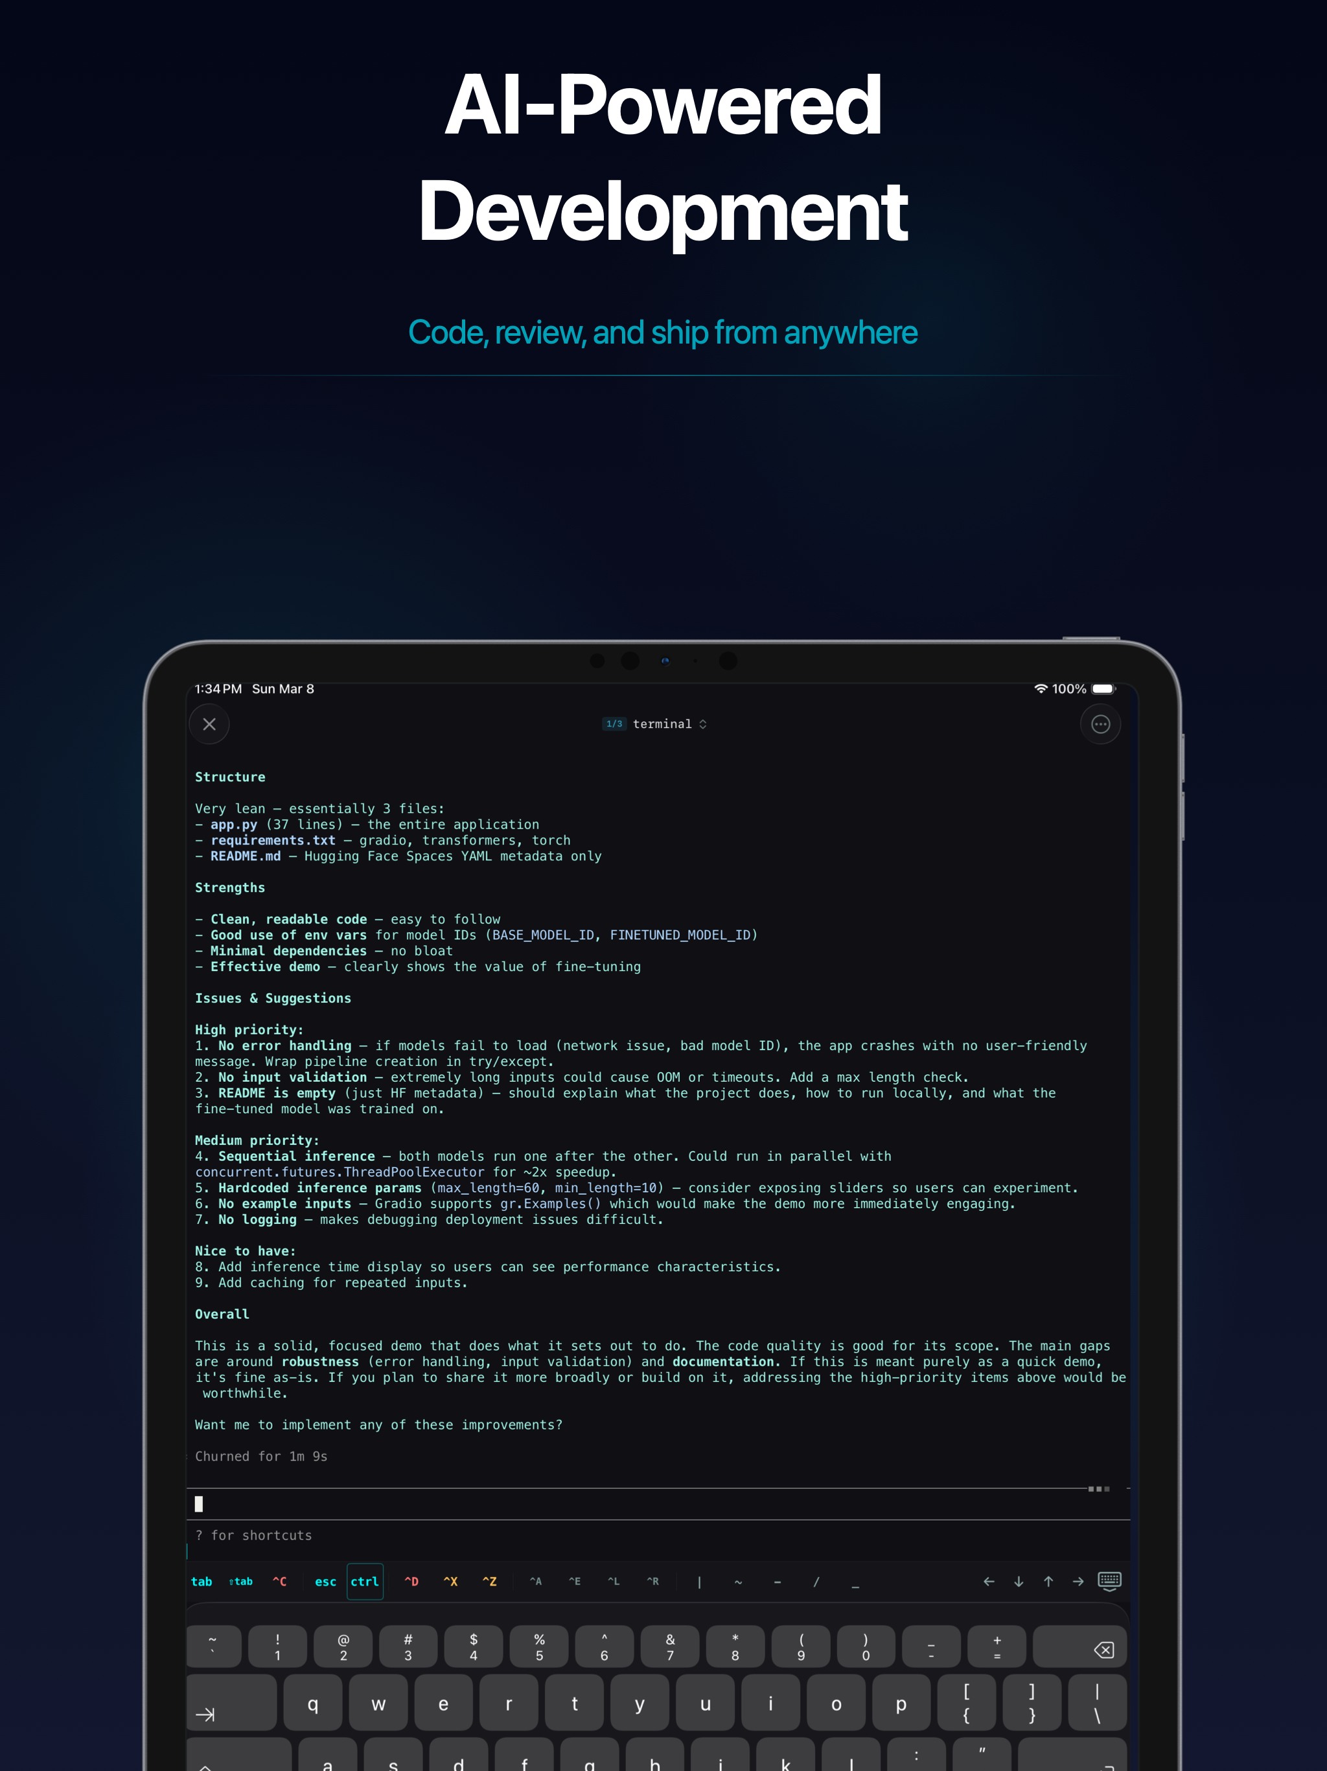
Task: Tap the battery status icon
Action: 1103,688
